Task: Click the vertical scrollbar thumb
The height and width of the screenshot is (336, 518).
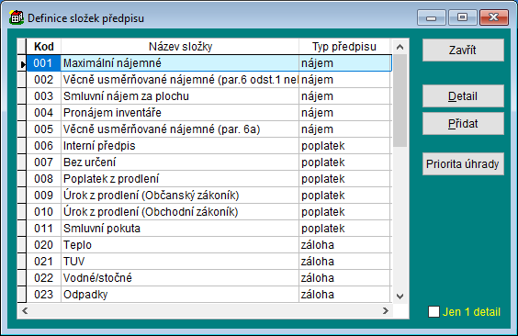Action: tap(400, 101)
